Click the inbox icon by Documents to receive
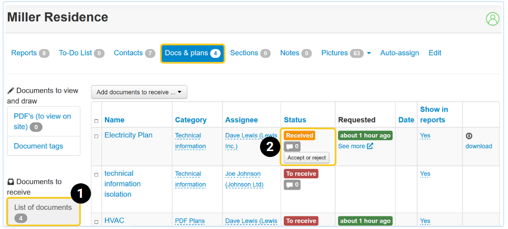508x229 pixels. point(11,182)
